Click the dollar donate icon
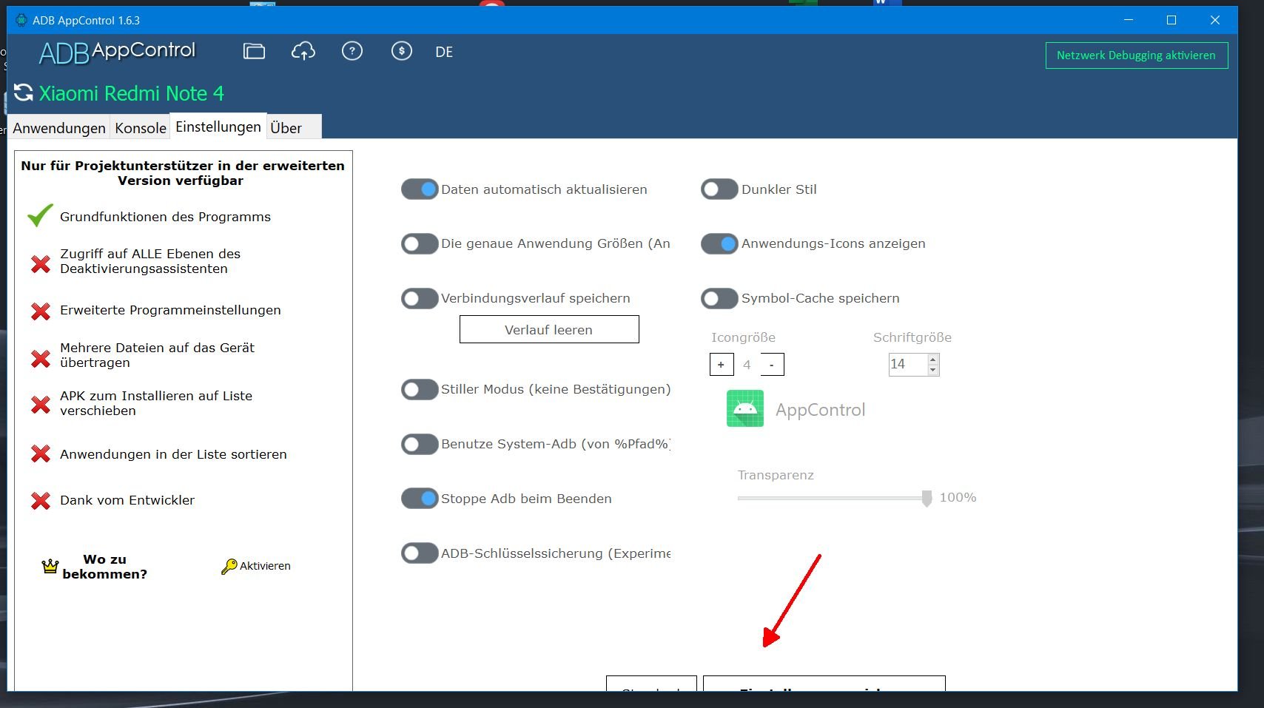This screenshot has width=1264, height=708. click(402, 51)
